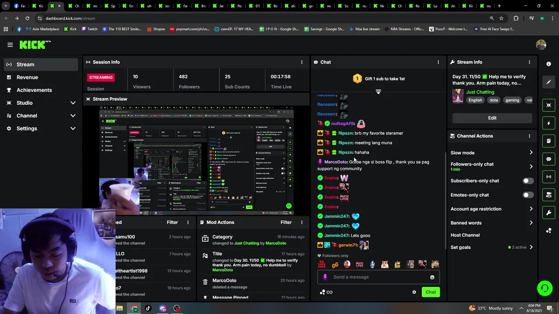Viewport: 559px width, 314px height.
Task: Click the wrench icon in right sidebar
Action: (549, 212)
